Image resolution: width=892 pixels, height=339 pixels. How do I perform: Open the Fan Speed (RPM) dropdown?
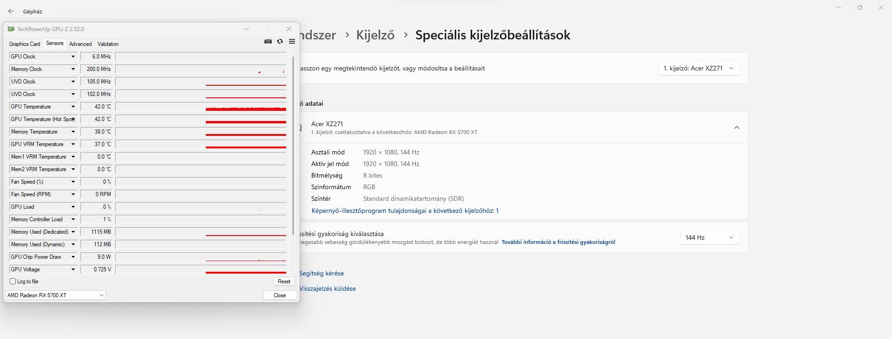(73, 194)
